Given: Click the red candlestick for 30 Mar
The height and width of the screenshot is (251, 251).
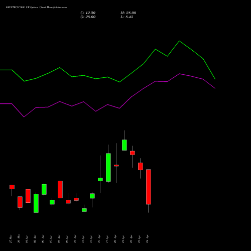Looking at the screenshot, I should [20, 202].
